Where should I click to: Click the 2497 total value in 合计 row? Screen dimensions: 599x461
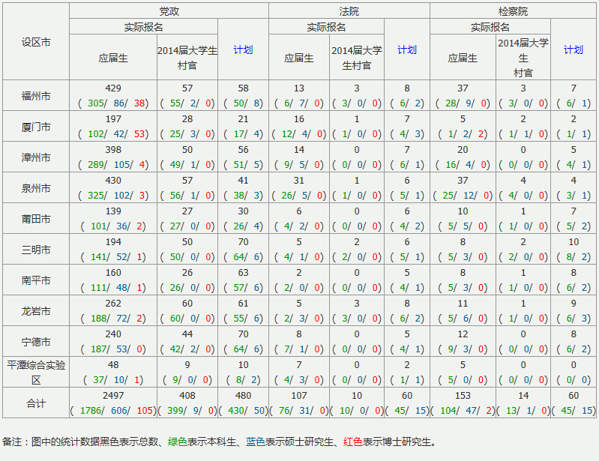[x=113, y=396]
